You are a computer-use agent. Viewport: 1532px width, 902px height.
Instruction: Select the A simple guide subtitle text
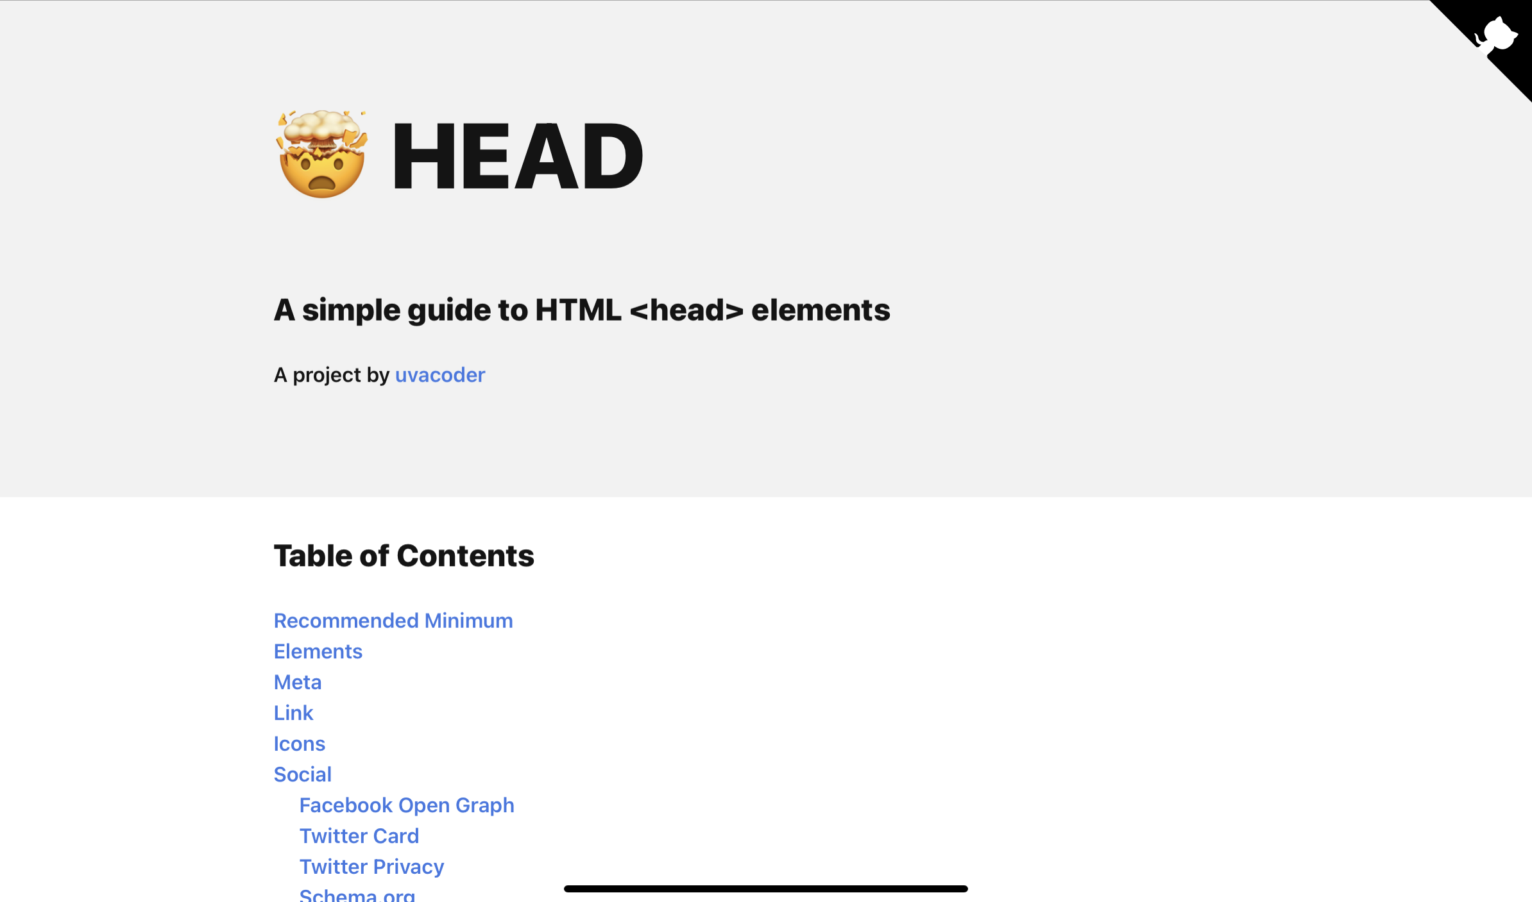[581, 310]
